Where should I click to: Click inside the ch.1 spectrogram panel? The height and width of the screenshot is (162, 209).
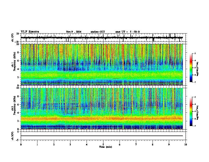coord(102,65)
